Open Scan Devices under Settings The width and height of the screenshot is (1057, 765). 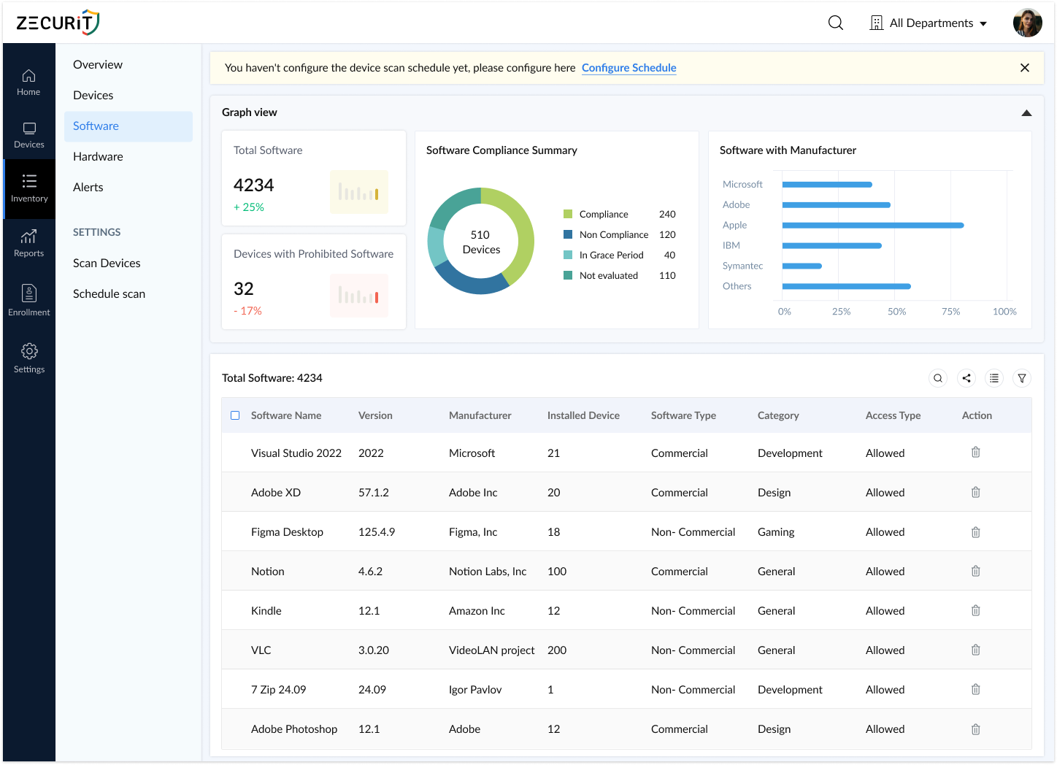tap(107, 264)
